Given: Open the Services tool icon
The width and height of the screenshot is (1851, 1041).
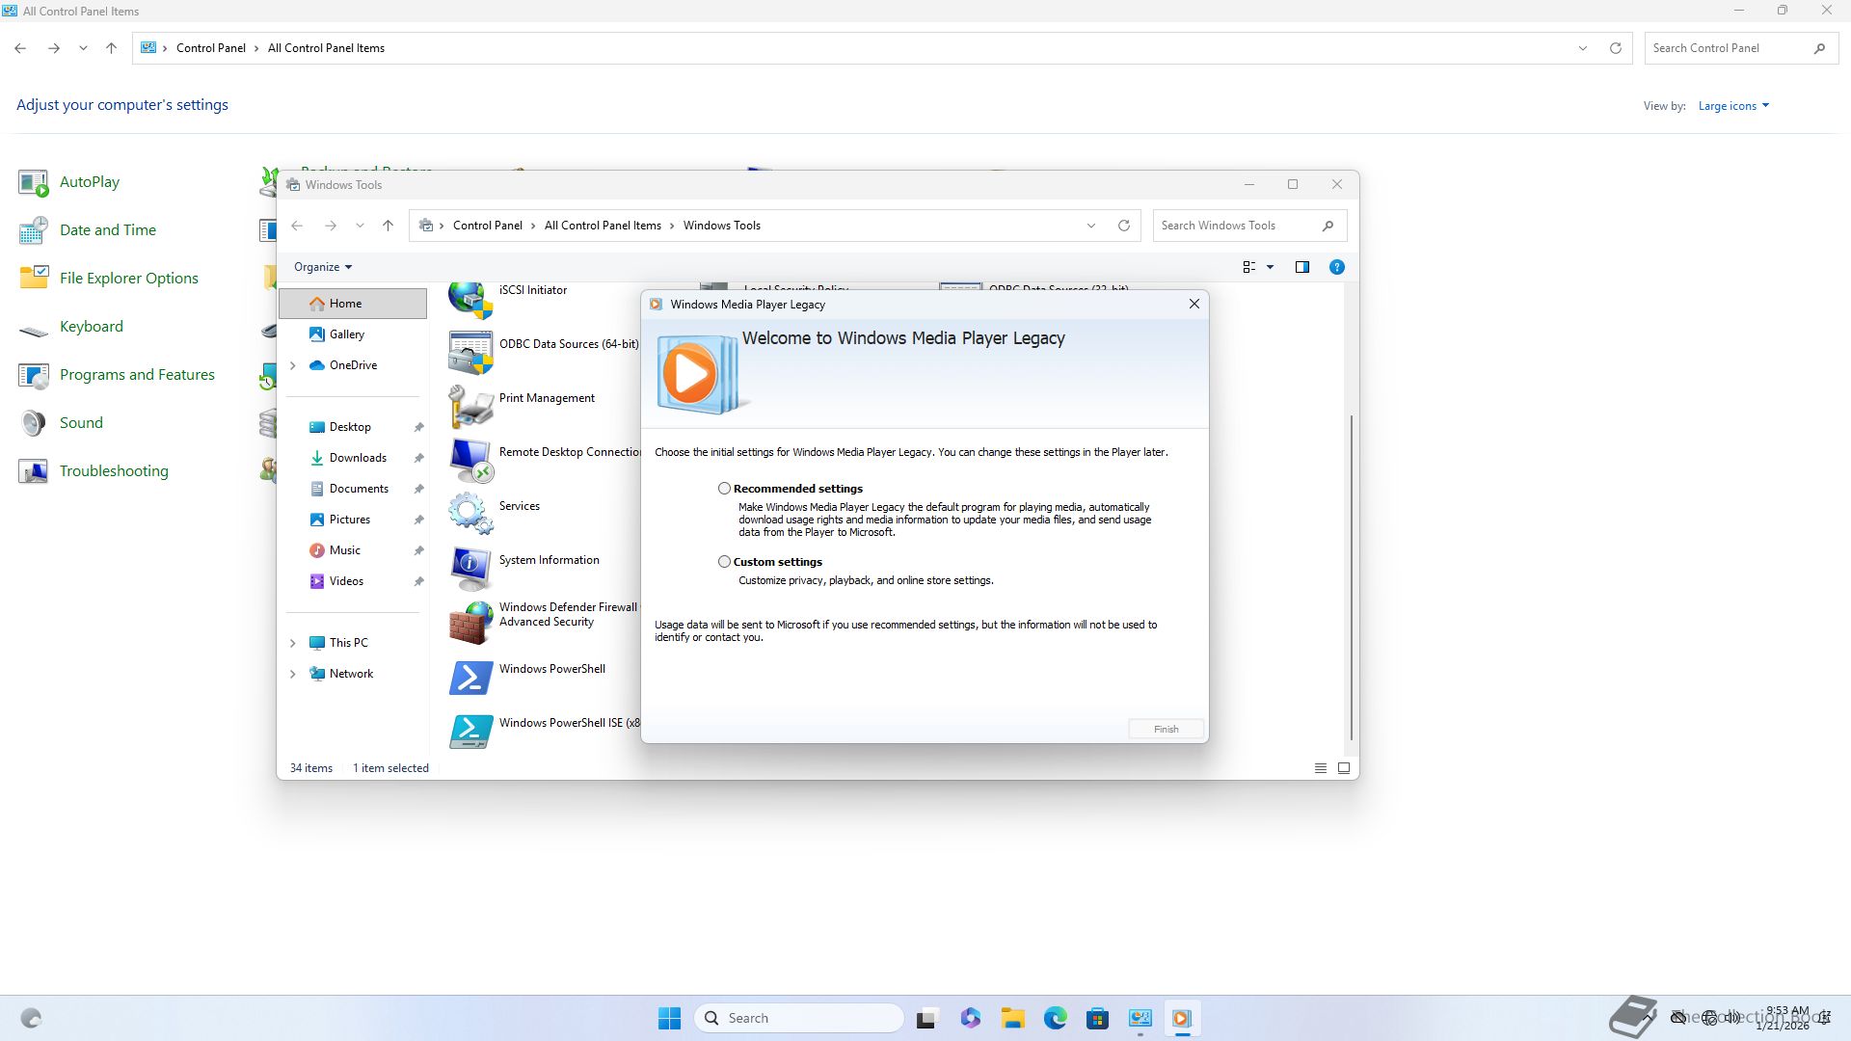Looking at the screenshot, I should click(470, 513).
